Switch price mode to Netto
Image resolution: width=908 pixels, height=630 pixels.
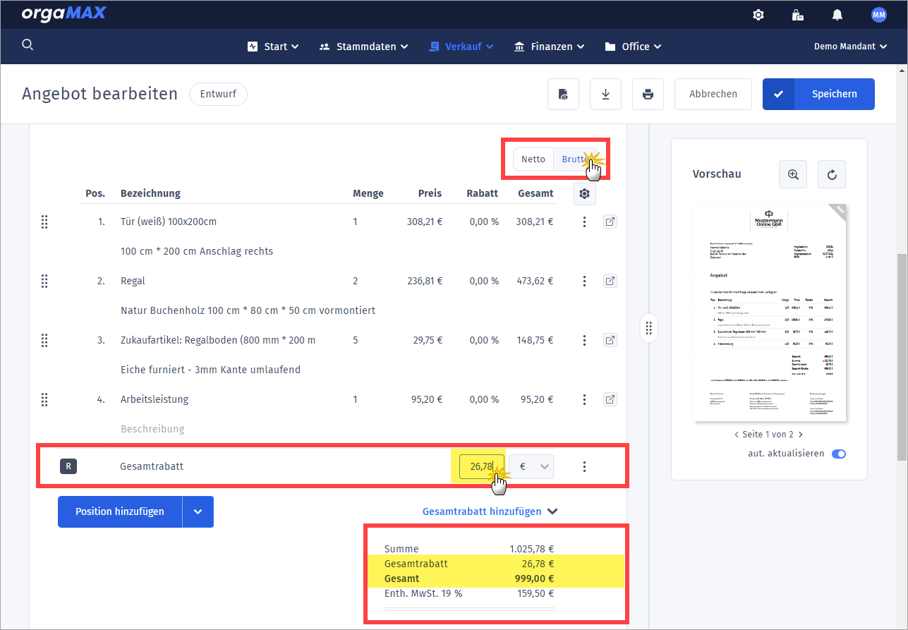pyautogui.click(x=533, y=159)
